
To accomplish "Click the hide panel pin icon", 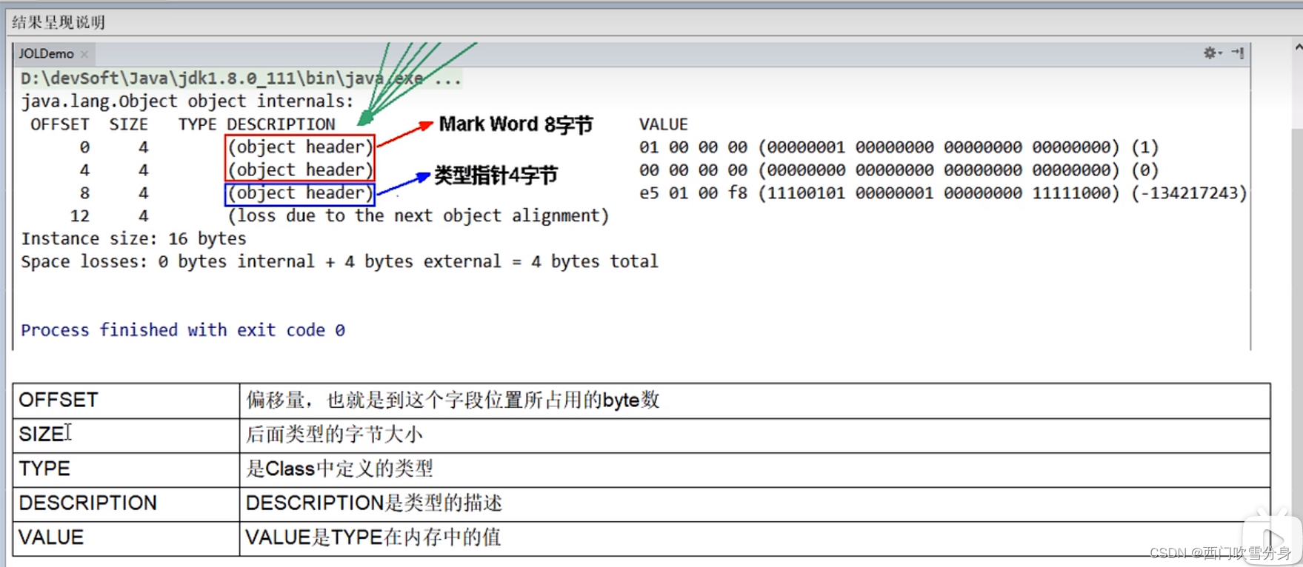I will (1238, 53).
